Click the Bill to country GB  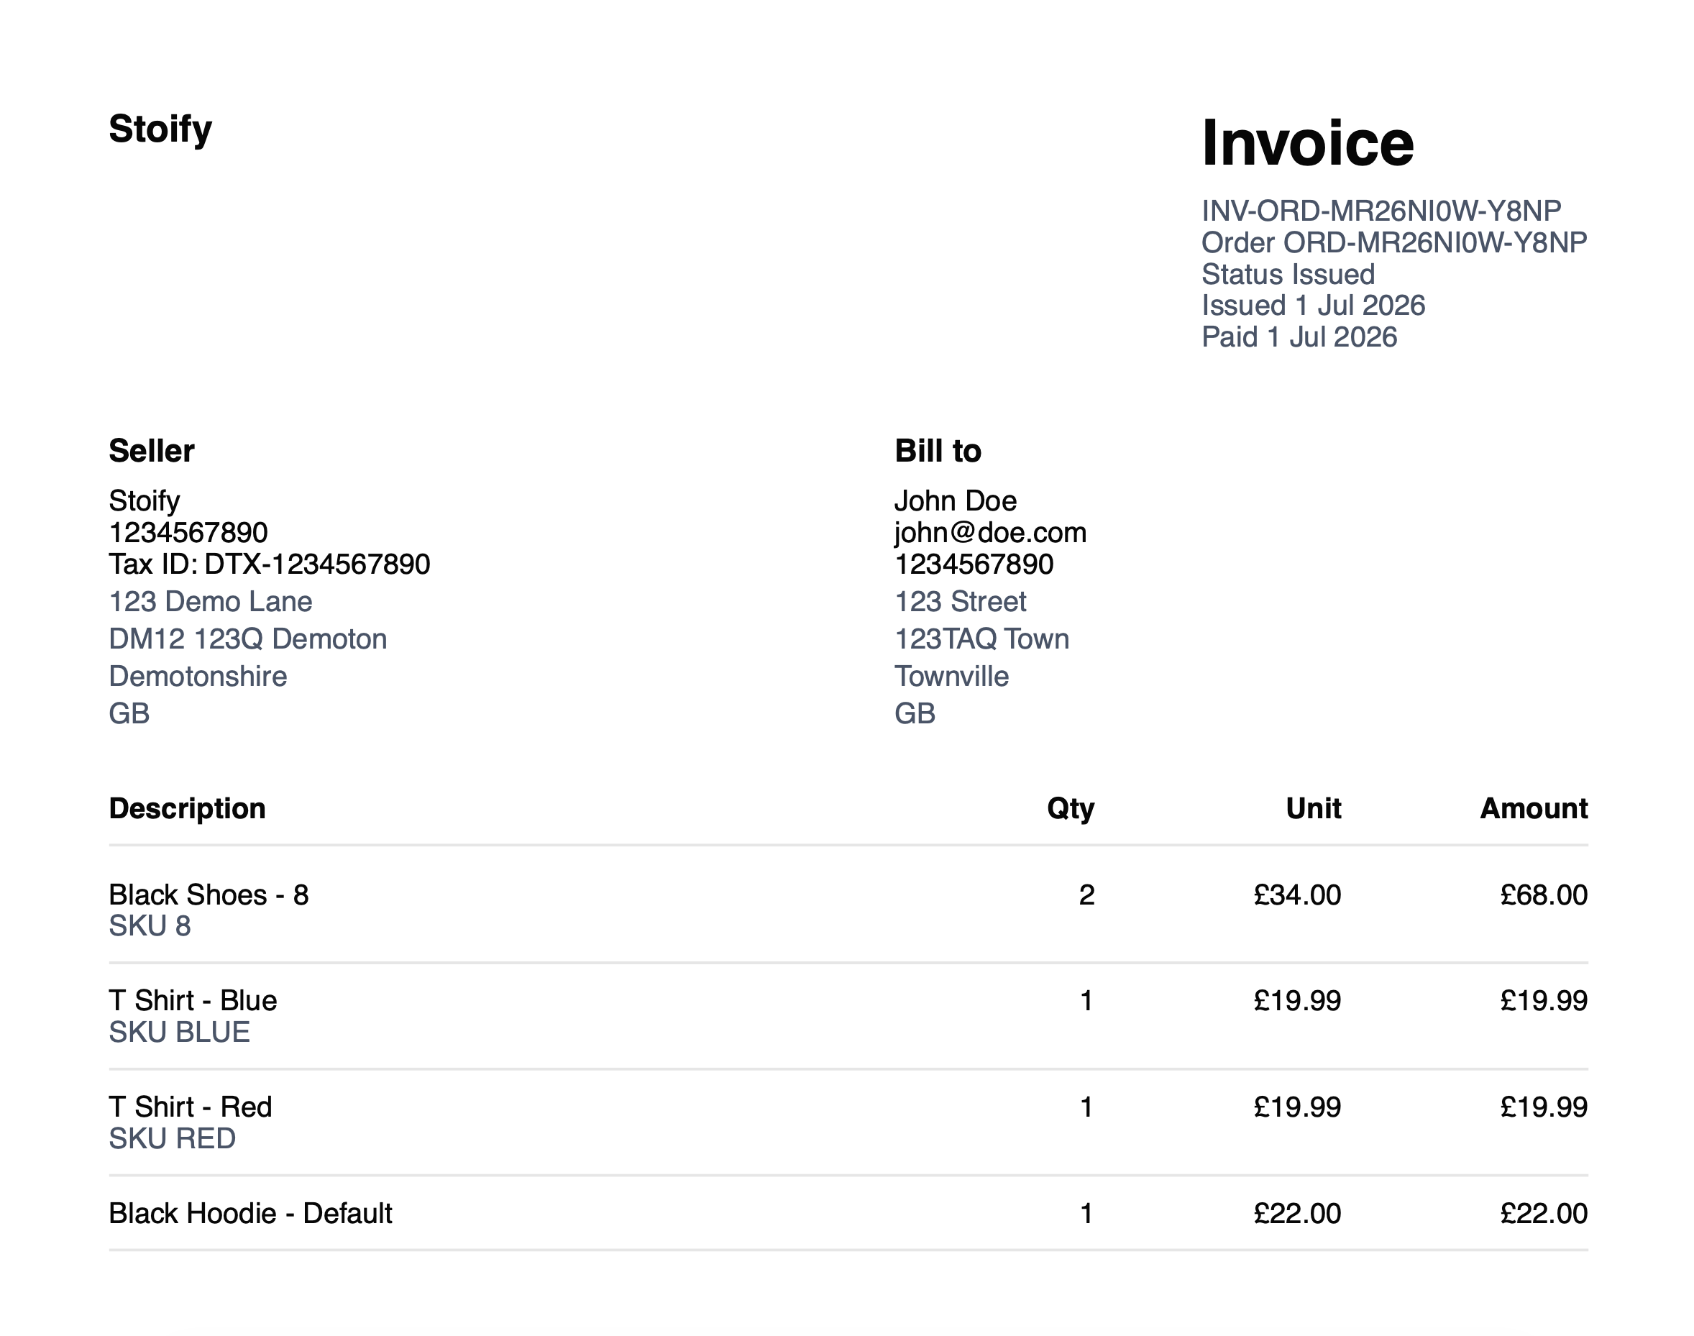click(x=915, y=713)
